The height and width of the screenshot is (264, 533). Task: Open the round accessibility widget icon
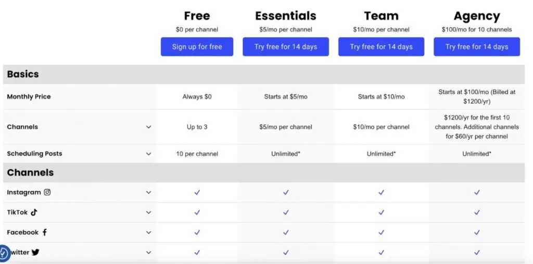pos(3,254)
